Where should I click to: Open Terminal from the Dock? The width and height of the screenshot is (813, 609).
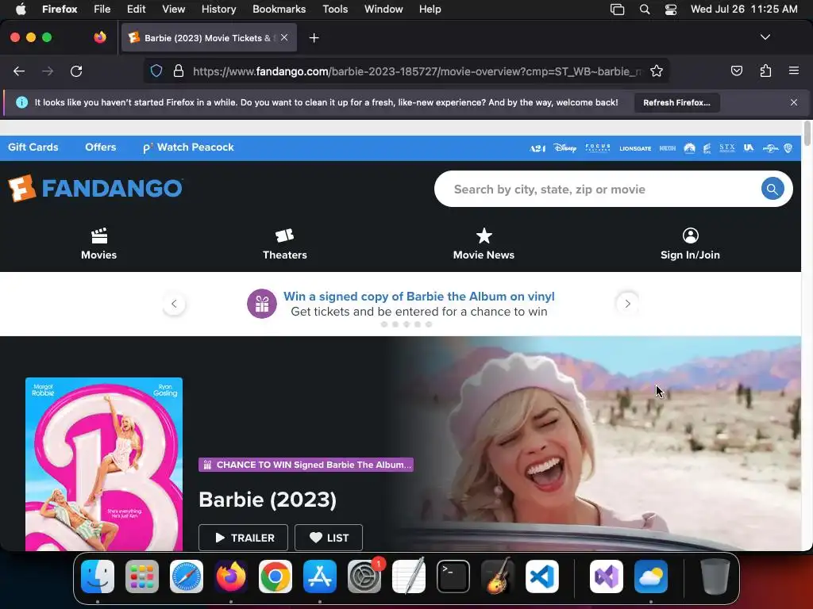(x=453, y=576)
